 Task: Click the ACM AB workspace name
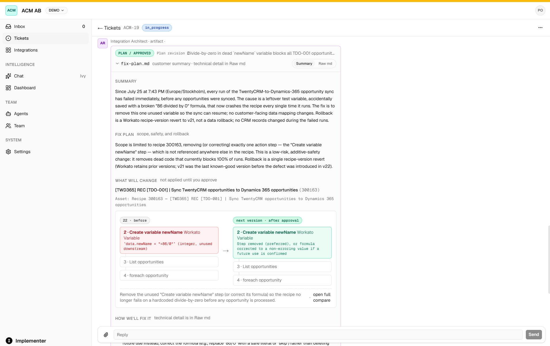coord(31,11)
